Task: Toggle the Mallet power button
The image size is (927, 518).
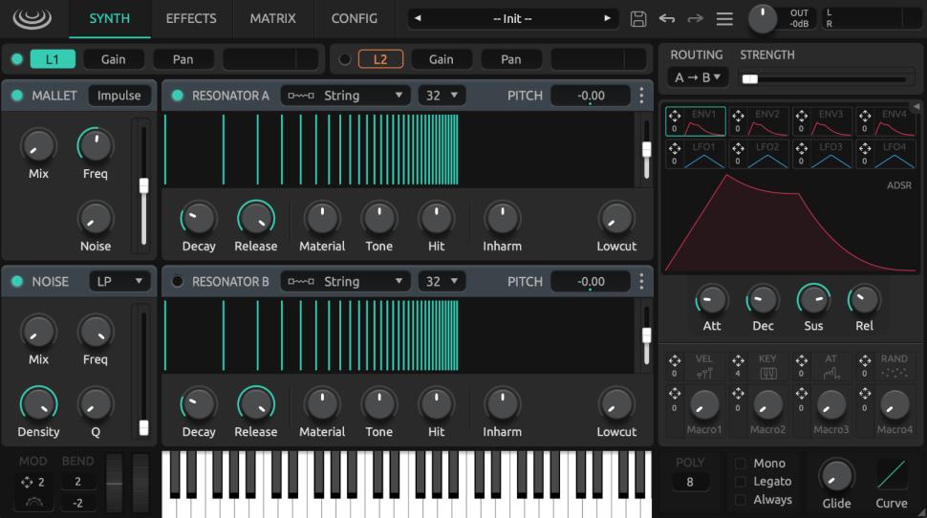Action: pos(17,96)
